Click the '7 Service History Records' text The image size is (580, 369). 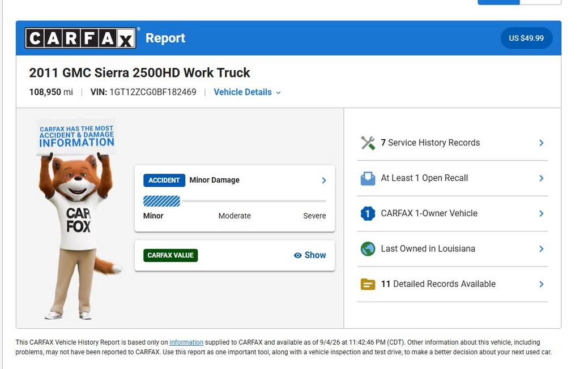pos(430,143)
